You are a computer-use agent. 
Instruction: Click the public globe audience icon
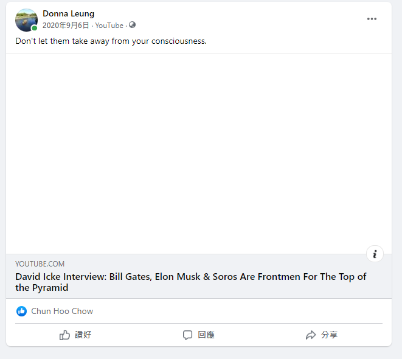coord(132,26)
